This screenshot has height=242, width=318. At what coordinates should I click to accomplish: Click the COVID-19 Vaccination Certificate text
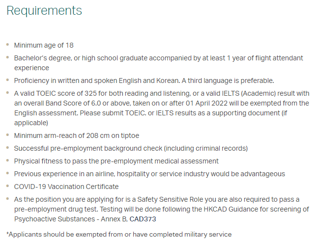(66, 187)
